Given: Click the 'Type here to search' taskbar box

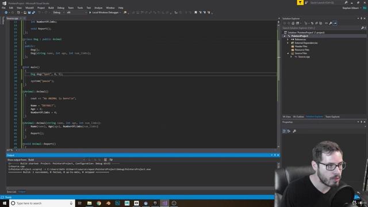Looking at the screenshot, I should click(42, 203).
